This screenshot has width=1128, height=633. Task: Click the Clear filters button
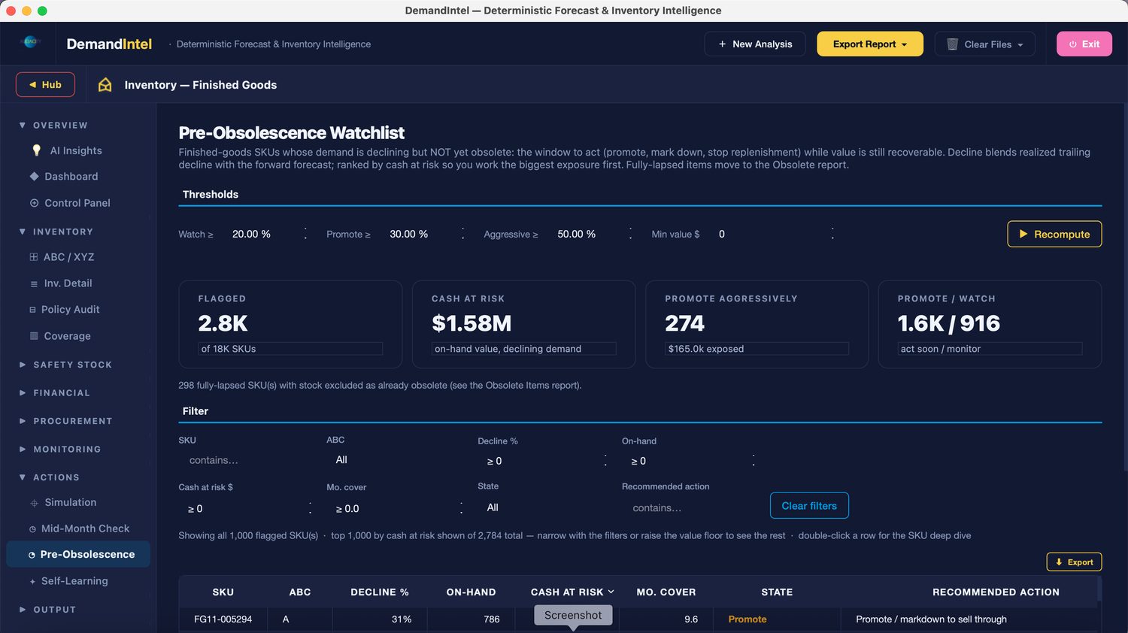click(x=809, y=506)
